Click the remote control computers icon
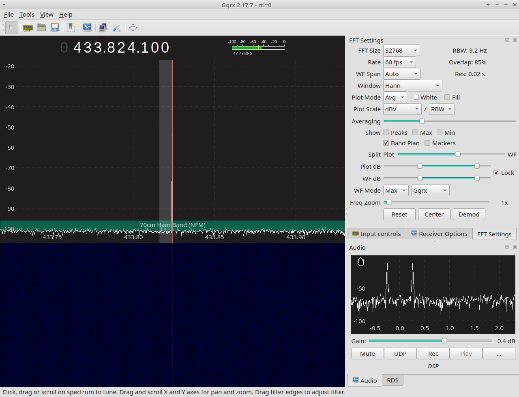This screenshot has width=519, height=397. pyautogui.click(x=103, y=28)
